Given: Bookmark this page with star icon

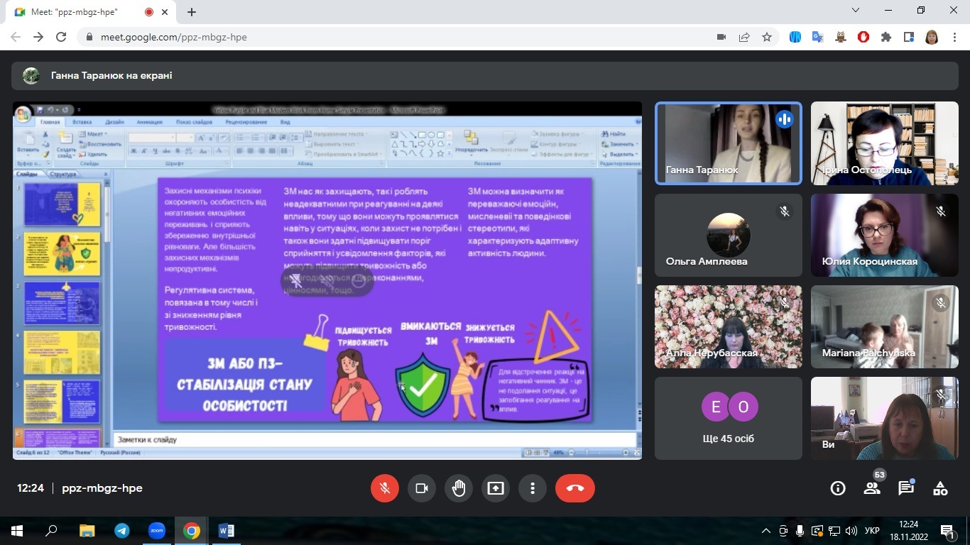Looking at the screenshot, I should pyautogui.click(x=767, y=37).
